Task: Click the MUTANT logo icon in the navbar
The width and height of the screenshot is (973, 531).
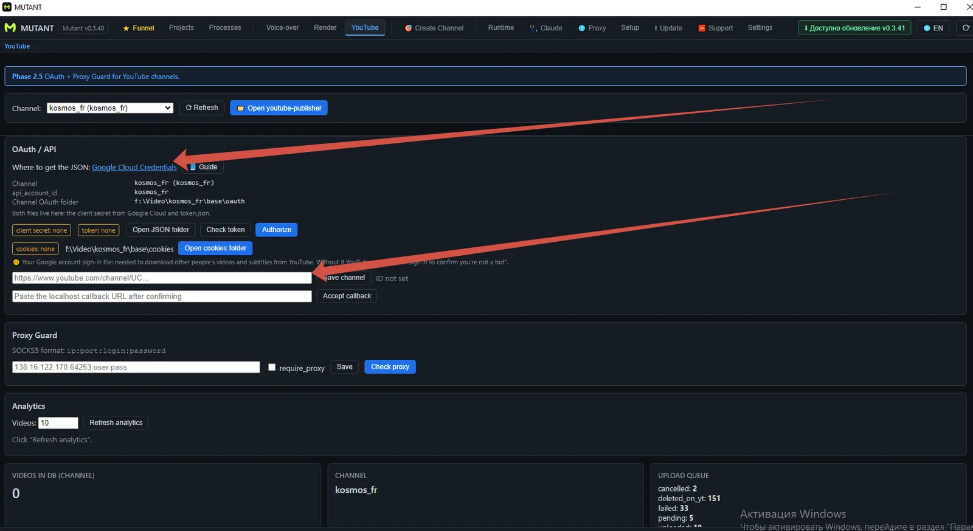Action: pyautogui.click(x=10, y=28)
